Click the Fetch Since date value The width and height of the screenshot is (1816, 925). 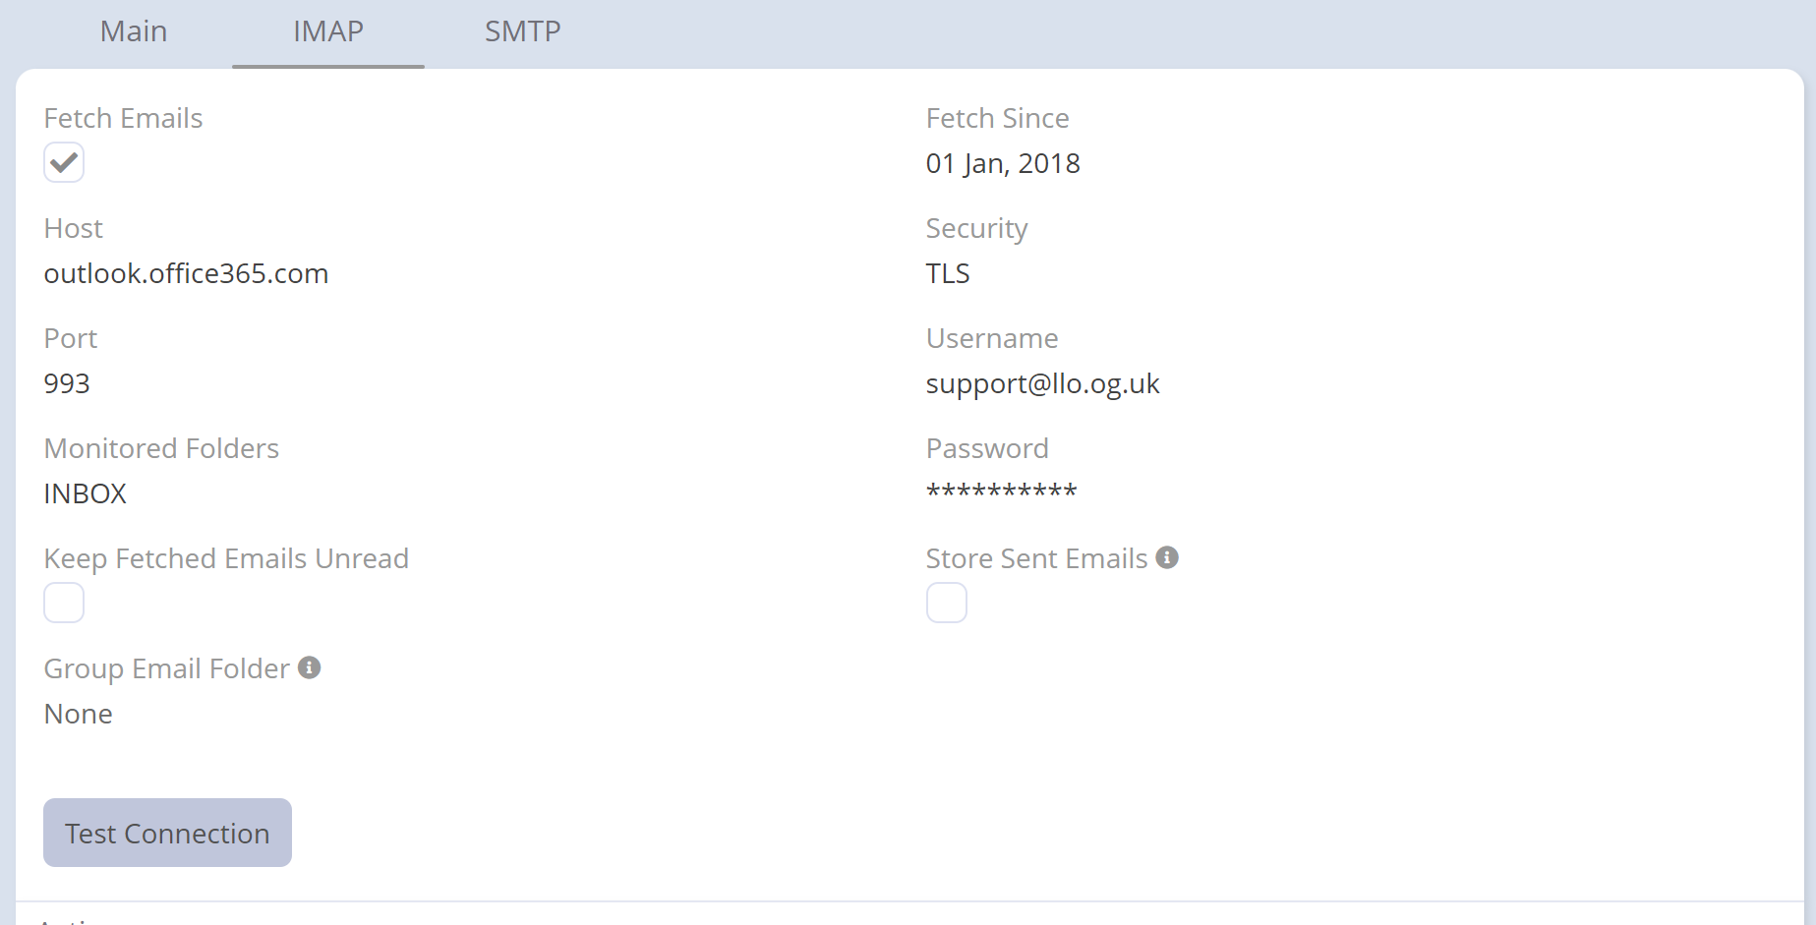pos(1003,163)
